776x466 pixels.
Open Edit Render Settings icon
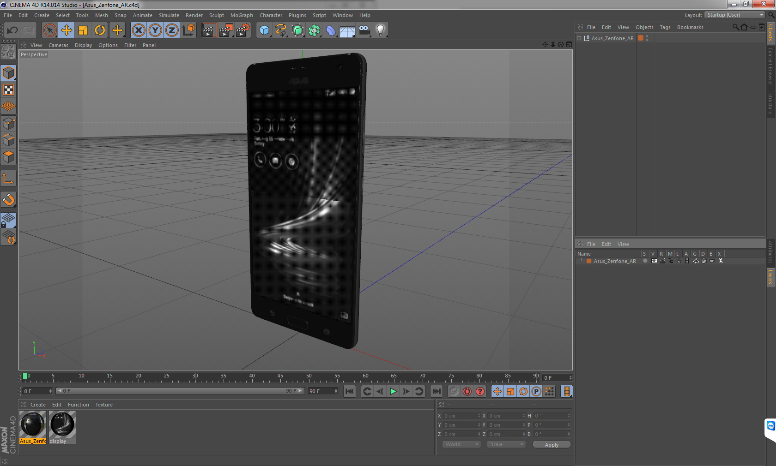click(x=242, y=30)
